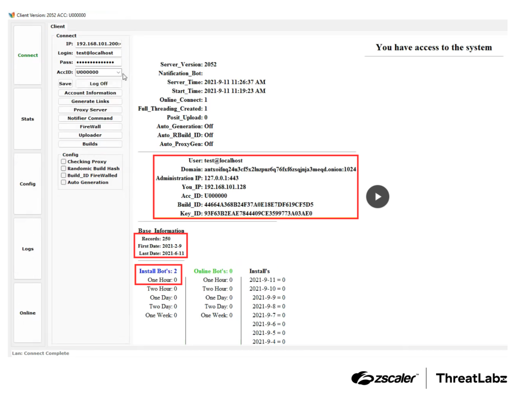Open the Config side panel
The height and width of the screenshot is (397, 517).
(28, 184)
